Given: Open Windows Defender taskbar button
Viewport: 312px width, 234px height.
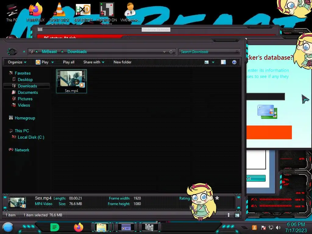Looking at the screenshot, I should click(149, 227).
